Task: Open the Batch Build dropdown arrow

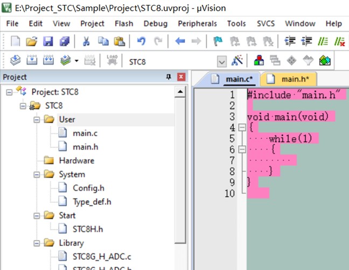Action: [x=76, y=60]
